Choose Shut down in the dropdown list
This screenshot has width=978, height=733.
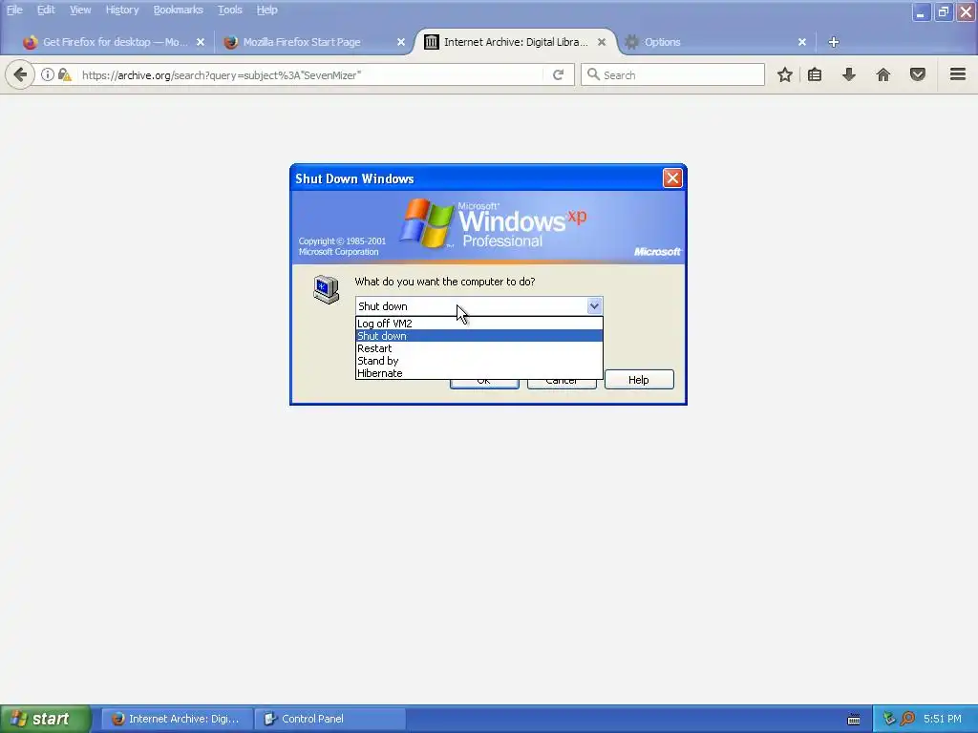pyautogui.click(x=479, y=336)
